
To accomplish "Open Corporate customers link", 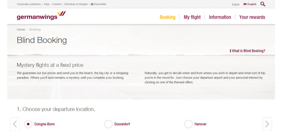I will [29, 4].
